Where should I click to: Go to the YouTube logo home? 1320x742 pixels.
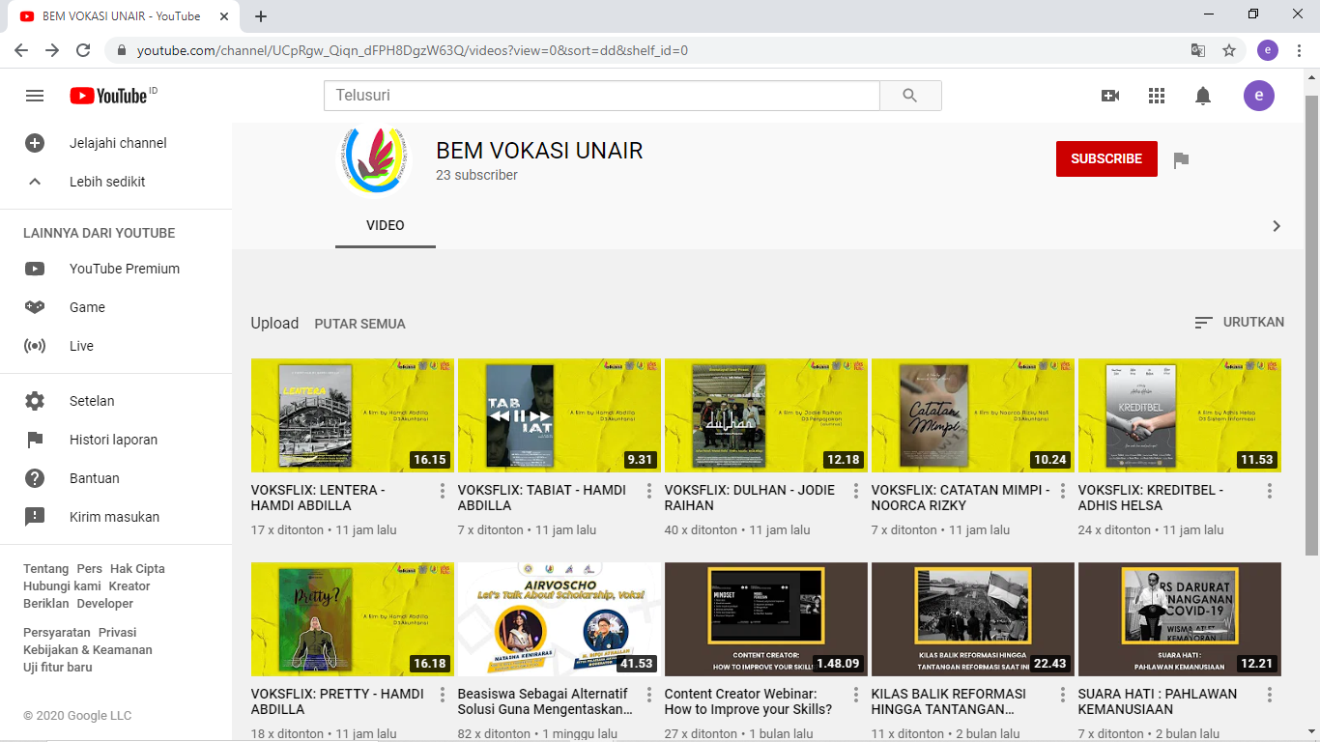tap(107, 96)
